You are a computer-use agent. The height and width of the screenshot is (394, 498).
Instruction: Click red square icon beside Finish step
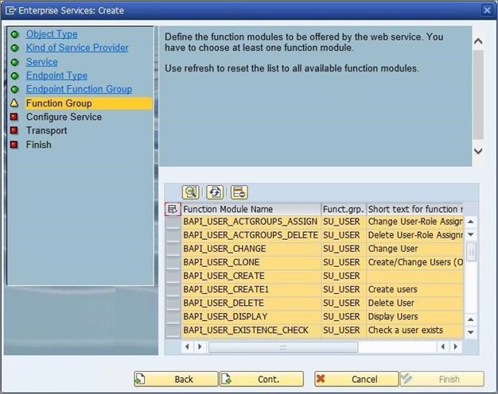(14, 145)
